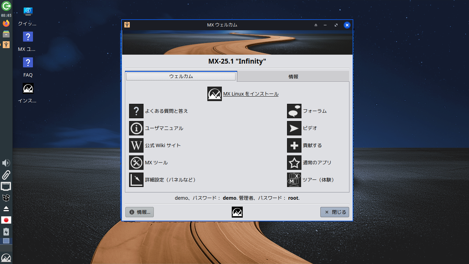This screenshot has width=469, height=264.
Task: Click the workspace switcher in the panel
Action: coord(6,241)
